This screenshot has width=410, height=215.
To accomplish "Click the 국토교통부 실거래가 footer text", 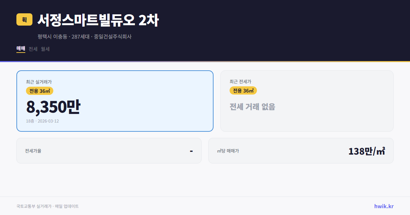I will tap(33, 206).
